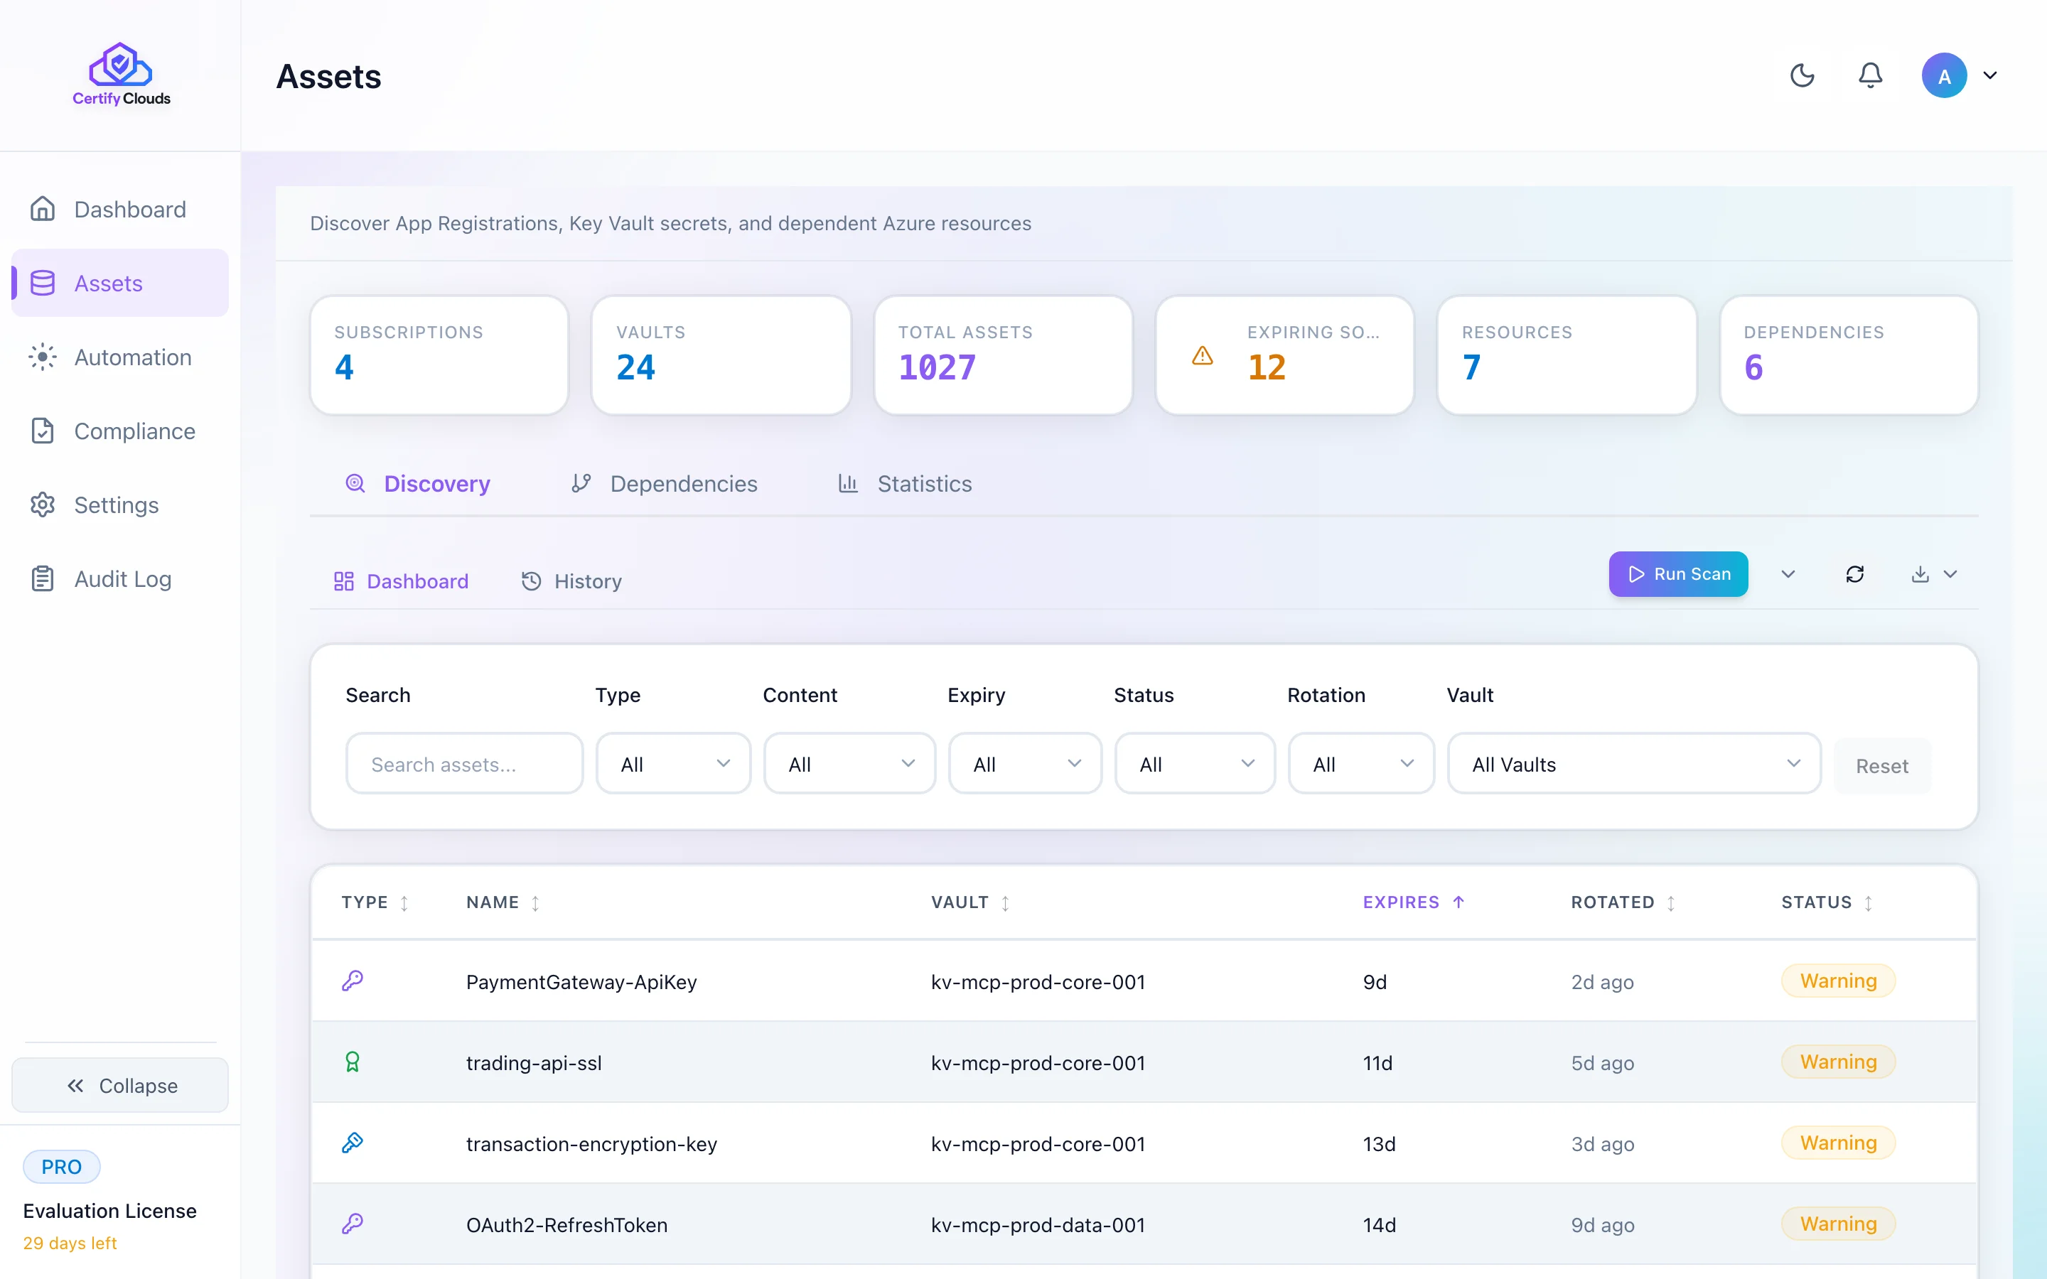Click inside the Search assets field
This screenshot has height=1279, width=2047.
click(464, 763)
